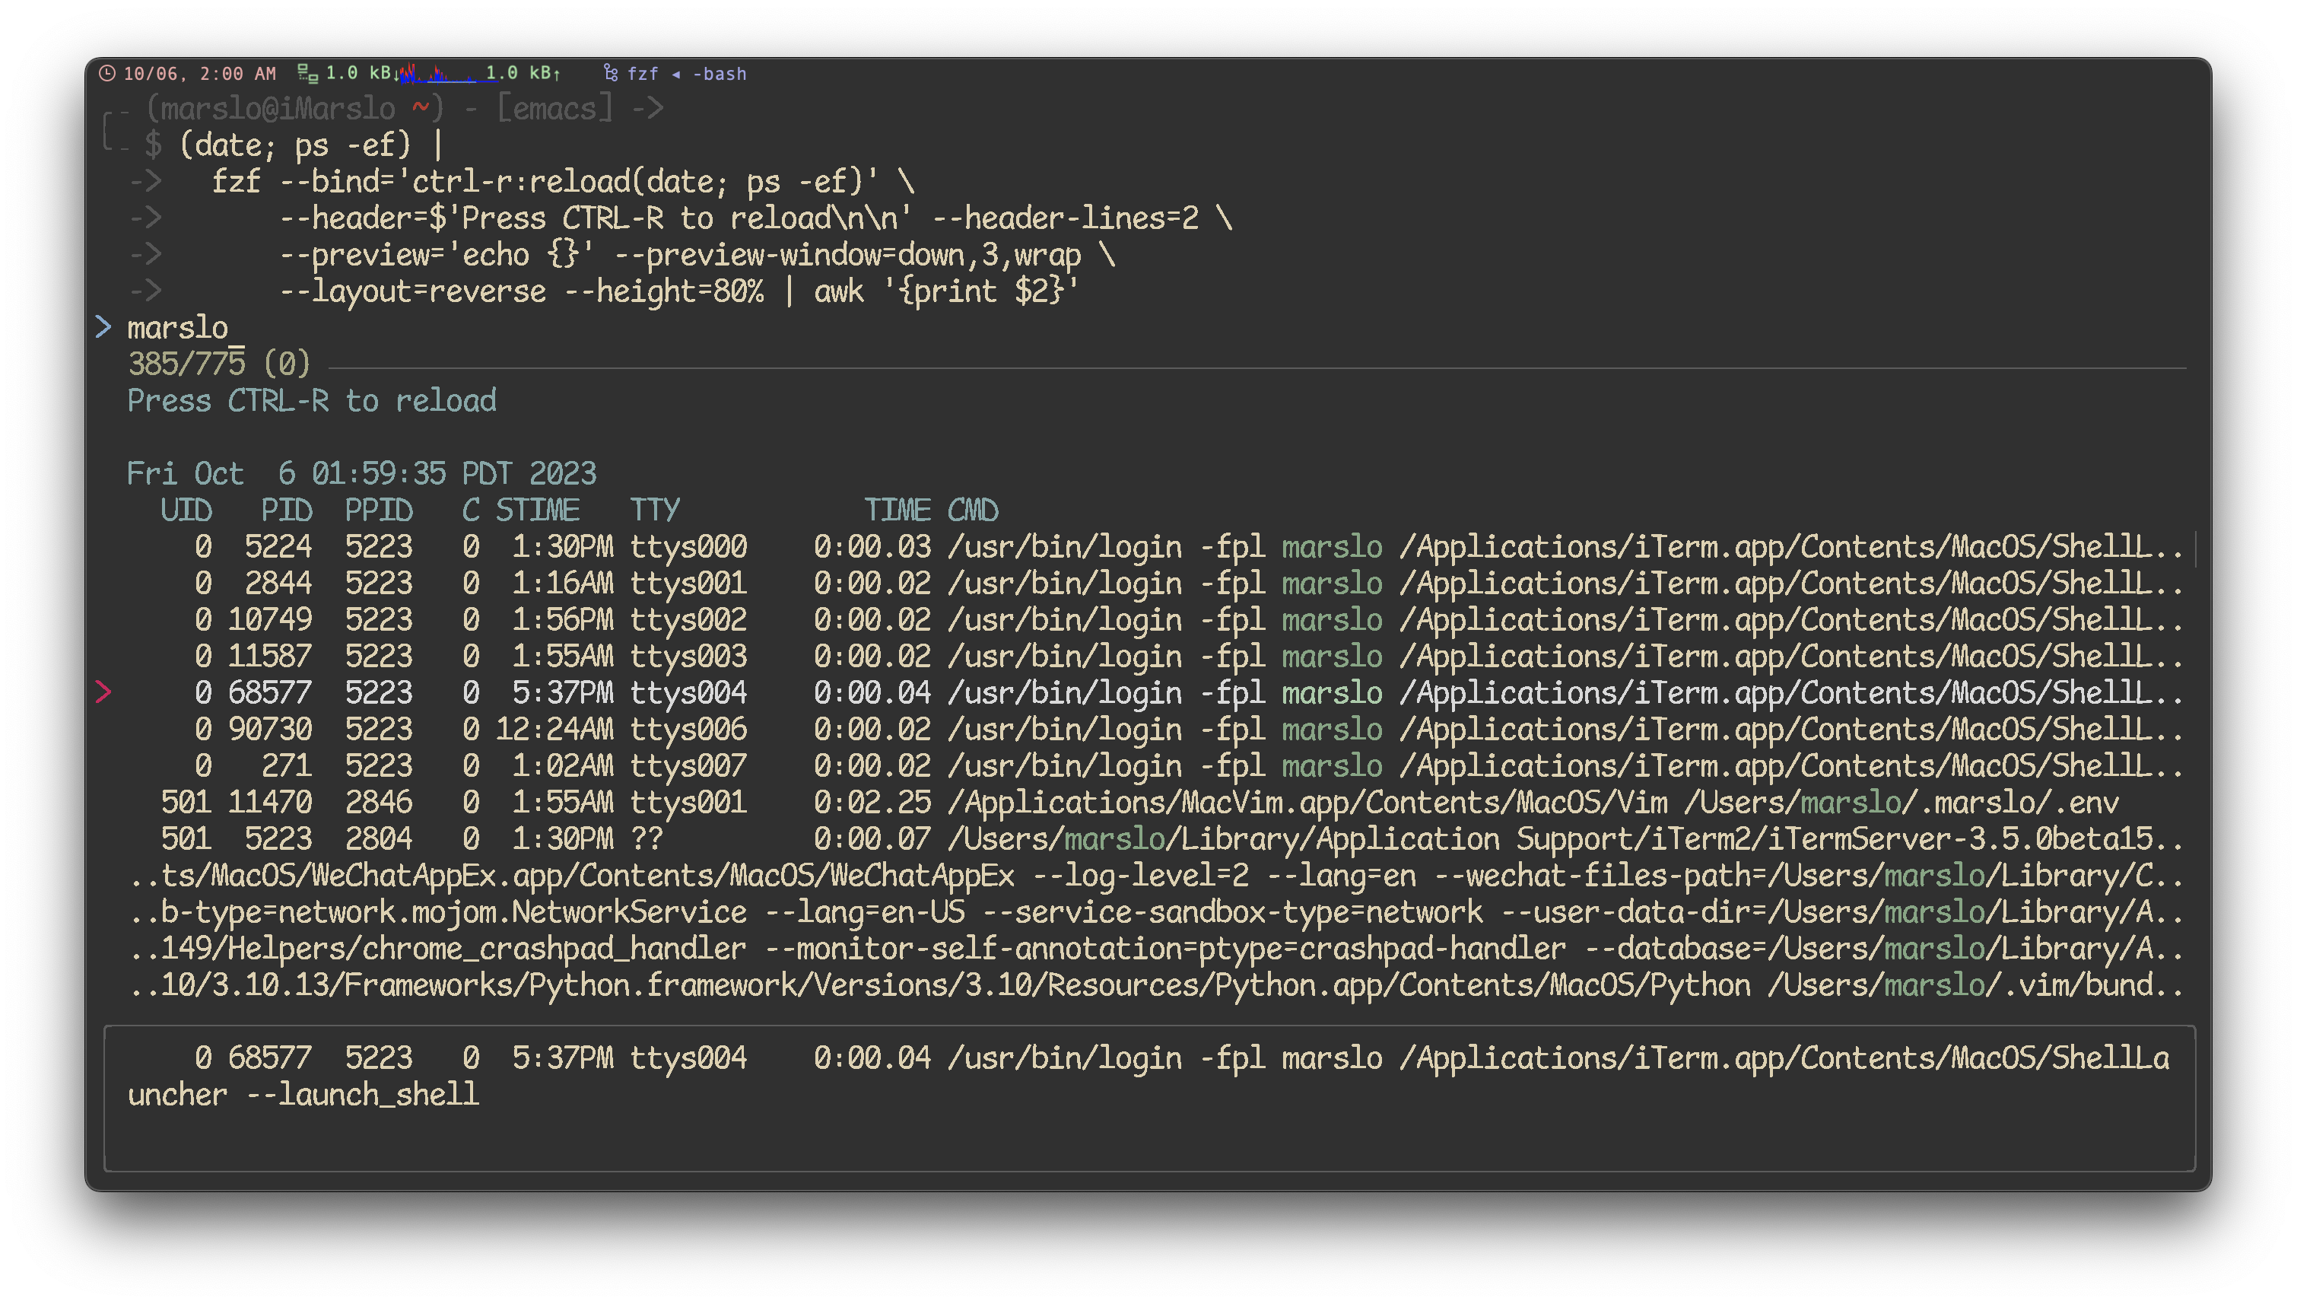Click the 'fzf --bind=' command line
This screenshot has width=2297, height=1304.
point(562,182)
